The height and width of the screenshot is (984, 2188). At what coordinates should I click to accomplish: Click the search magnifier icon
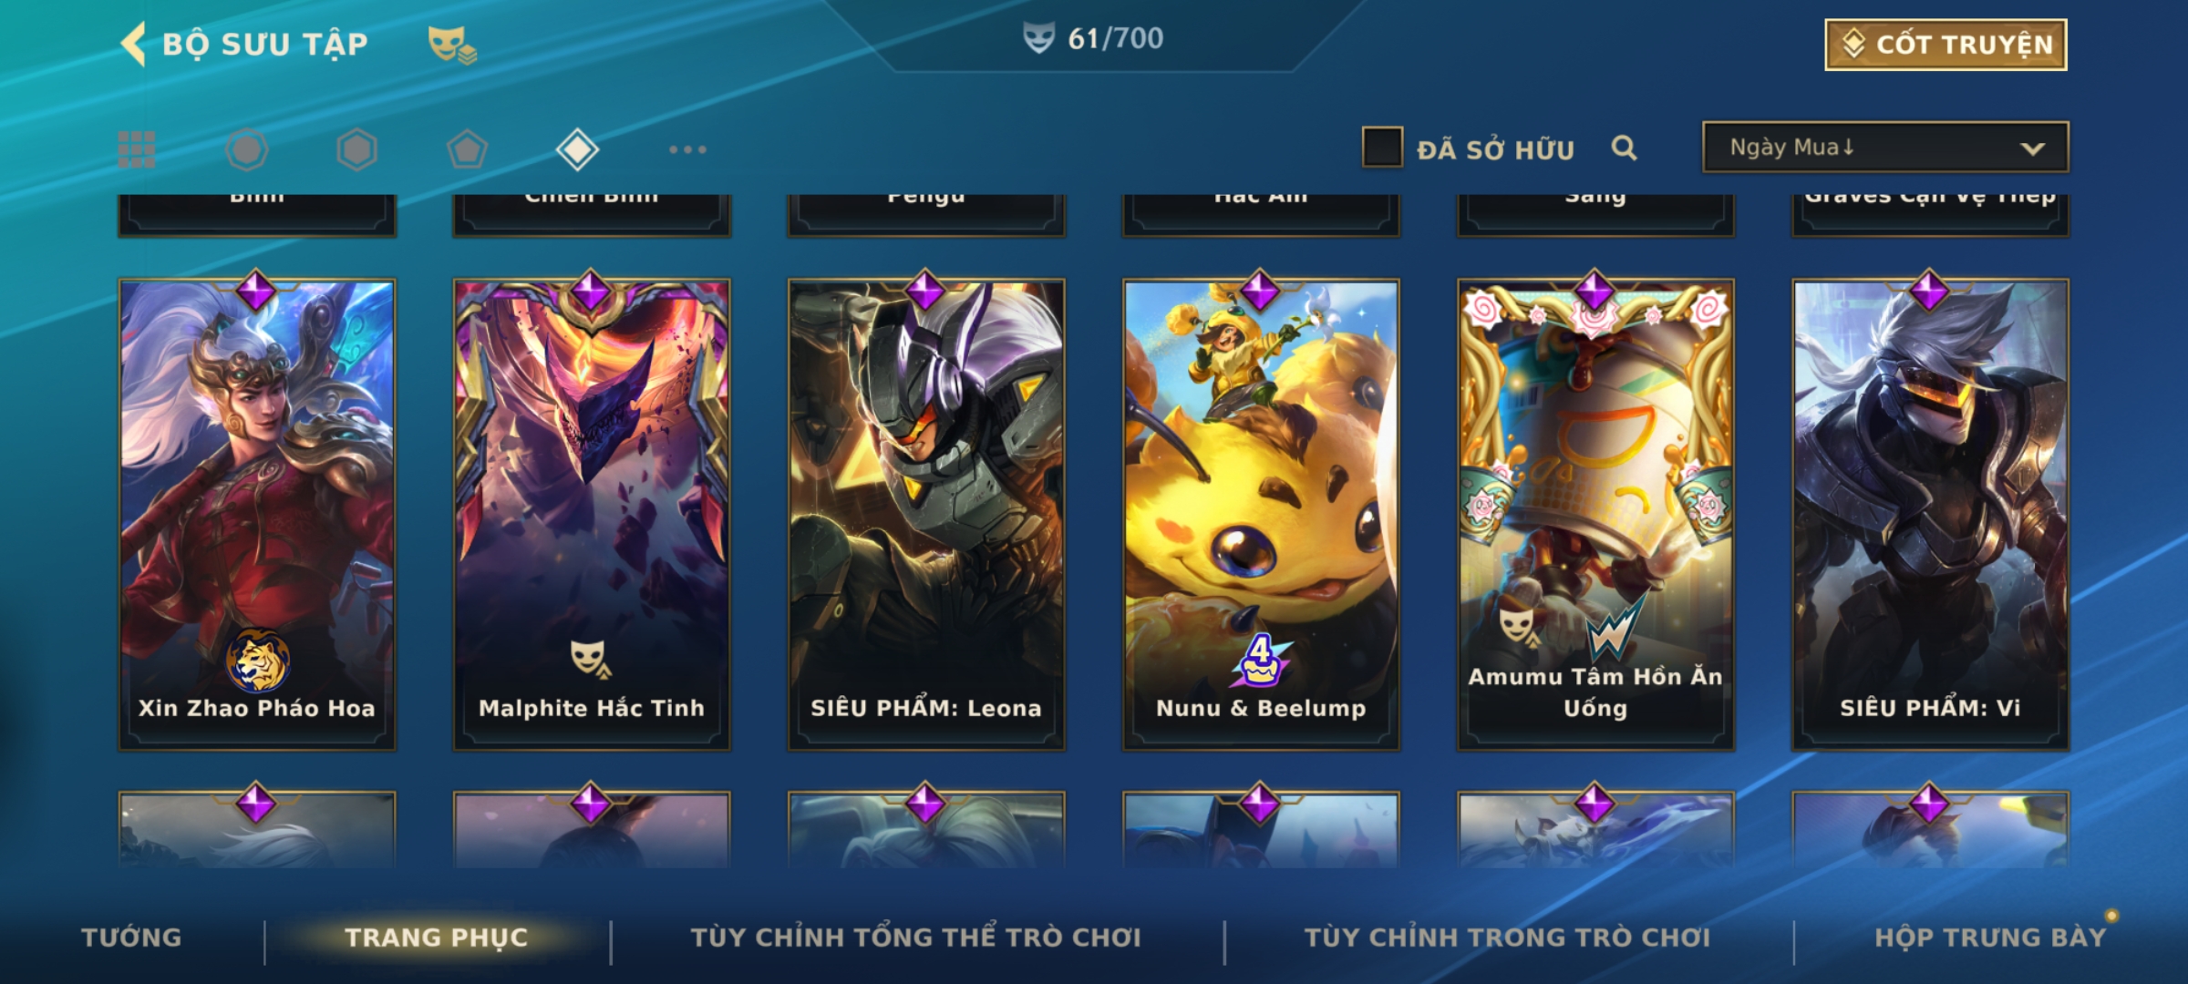pos(1624,148)
